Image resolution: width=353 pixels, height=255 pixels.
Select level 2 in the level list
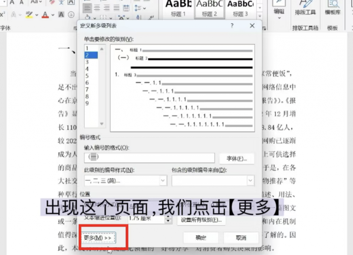pos(91,55)
